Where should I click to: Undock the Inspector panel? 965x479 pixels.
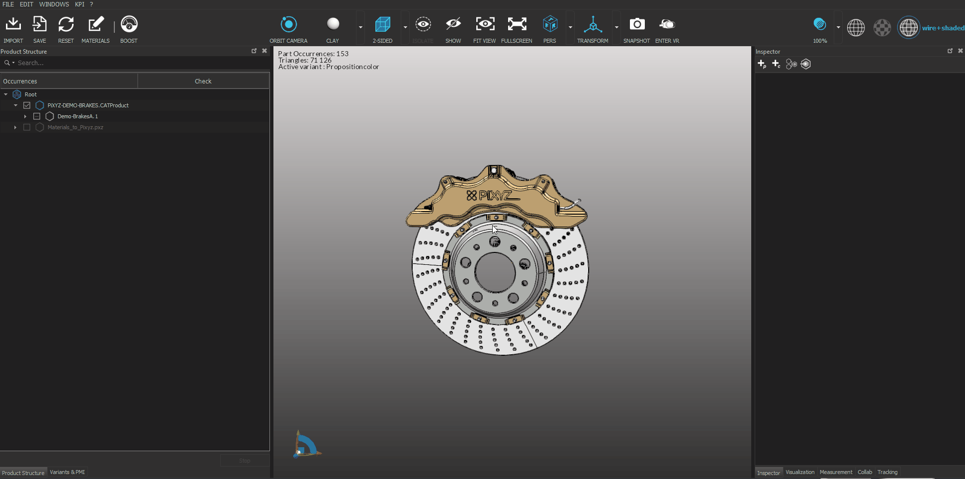coord(950,51)
